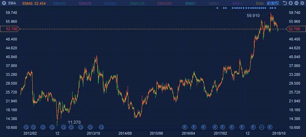Image resolution: width=306 pixels, height=137 pixels.
Task: Click the ellipsis marker on the timeline
Action: [261, 127]
